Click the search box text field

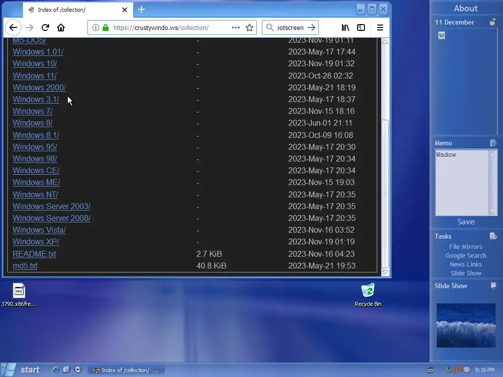[x=290, y=27]
